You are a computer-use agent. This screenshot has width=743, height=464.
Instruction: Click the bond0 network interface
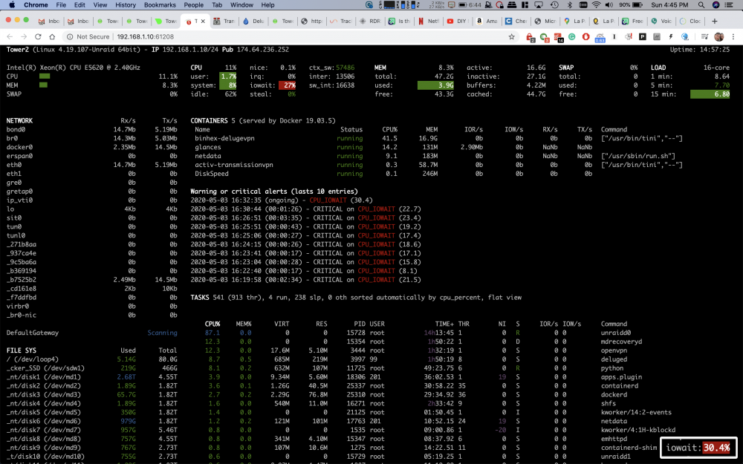(16, 129)
